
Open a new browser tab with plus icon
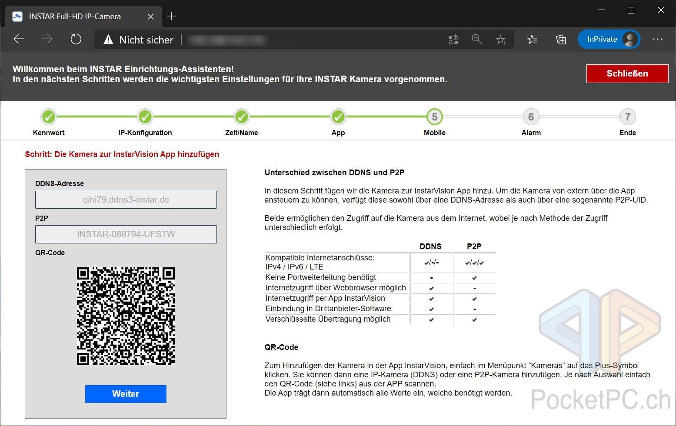pyautogui.click(x=172, y=16)
